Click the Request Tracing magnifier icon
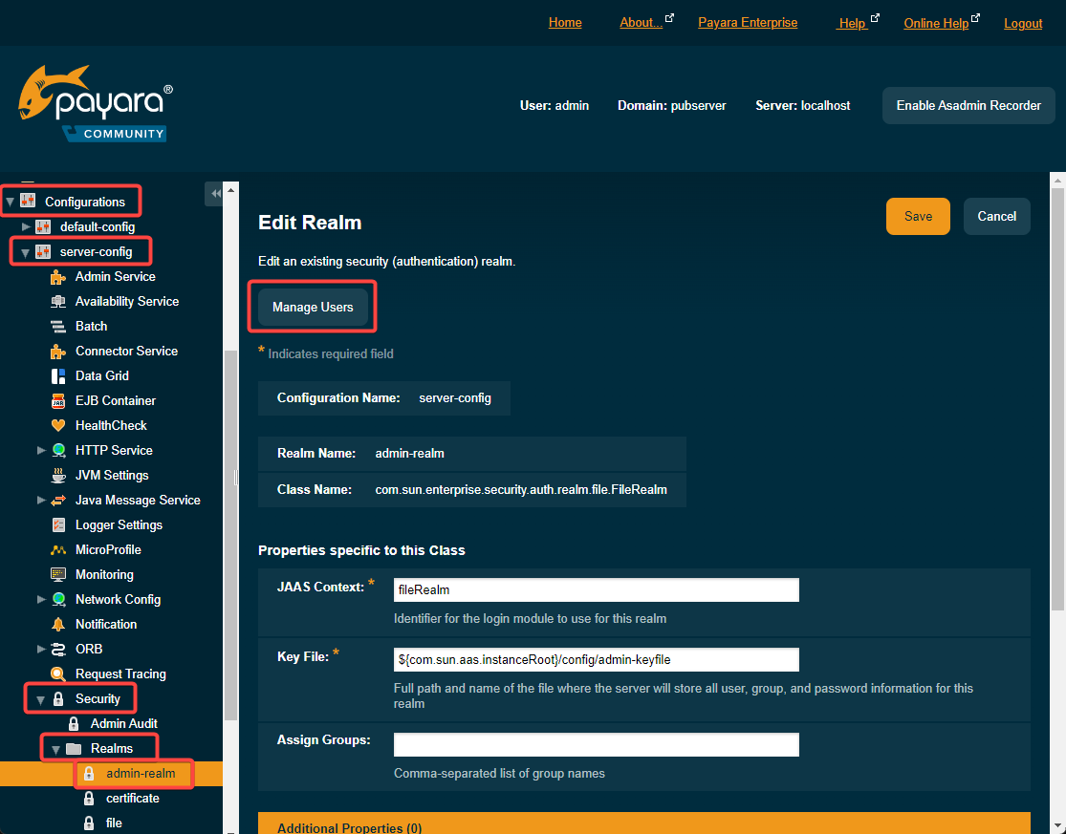Viewport: 1066px width, 834px height. (58, 674)
